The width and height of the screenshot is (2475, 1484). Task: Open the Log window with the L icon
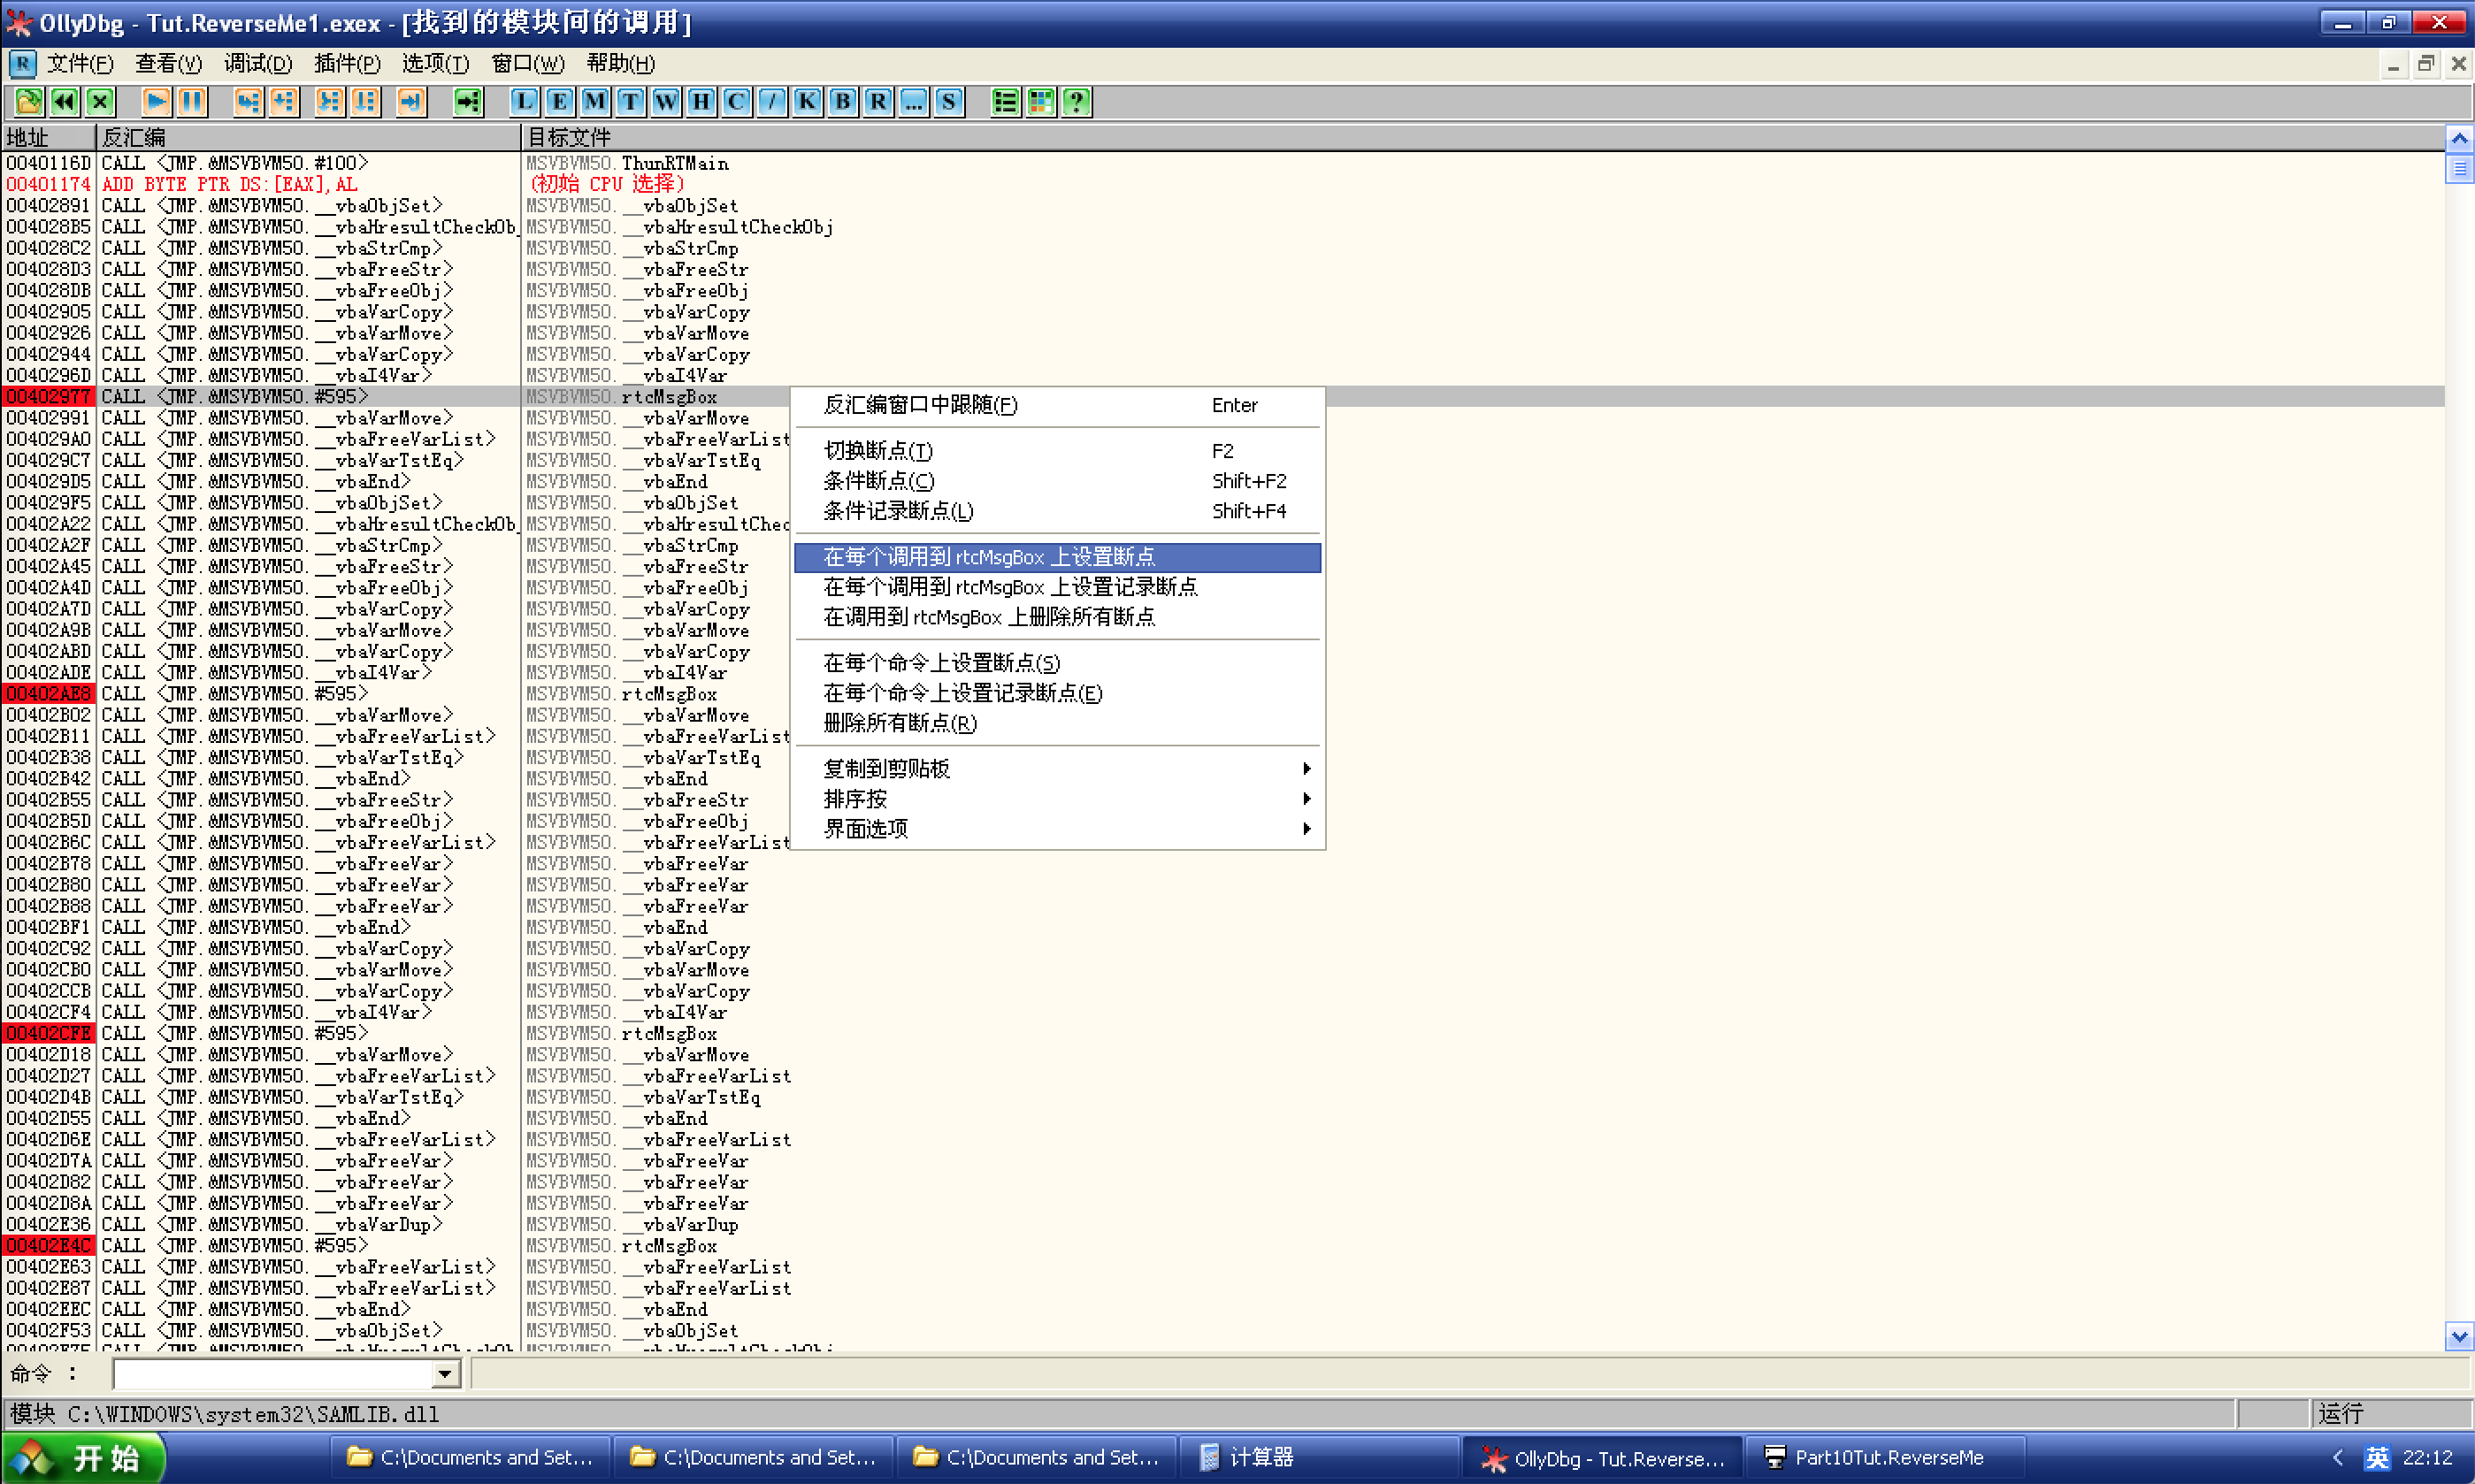(522, 101)
